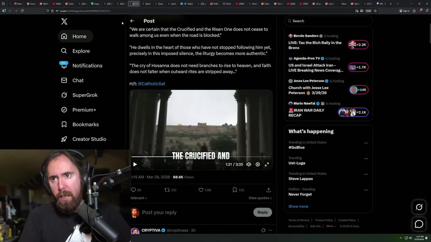Image resolution: width=431 pixels, height=242 pixels.
Task: Open the Home page
Action: point(75,36)
